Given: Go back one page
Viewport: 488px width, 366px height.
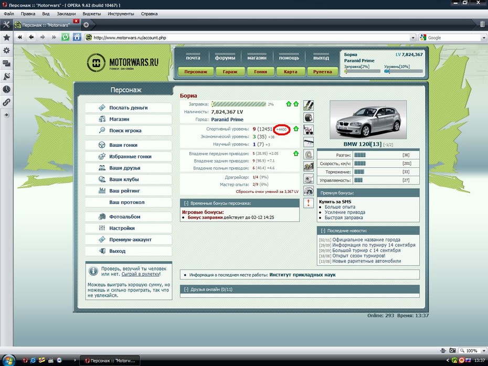Looking at the screenshot, I should (x=31, y=37).
